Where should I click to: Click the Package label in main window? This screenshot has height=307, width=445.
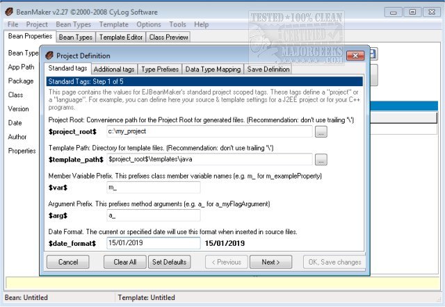(x=21, y=81)
